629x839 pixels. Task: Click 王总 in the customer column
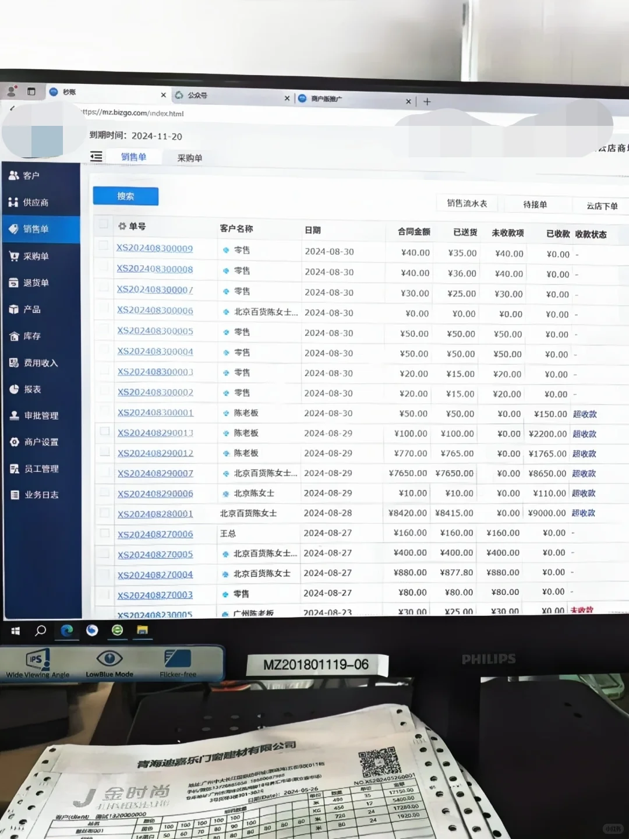(x=228, y=534)
